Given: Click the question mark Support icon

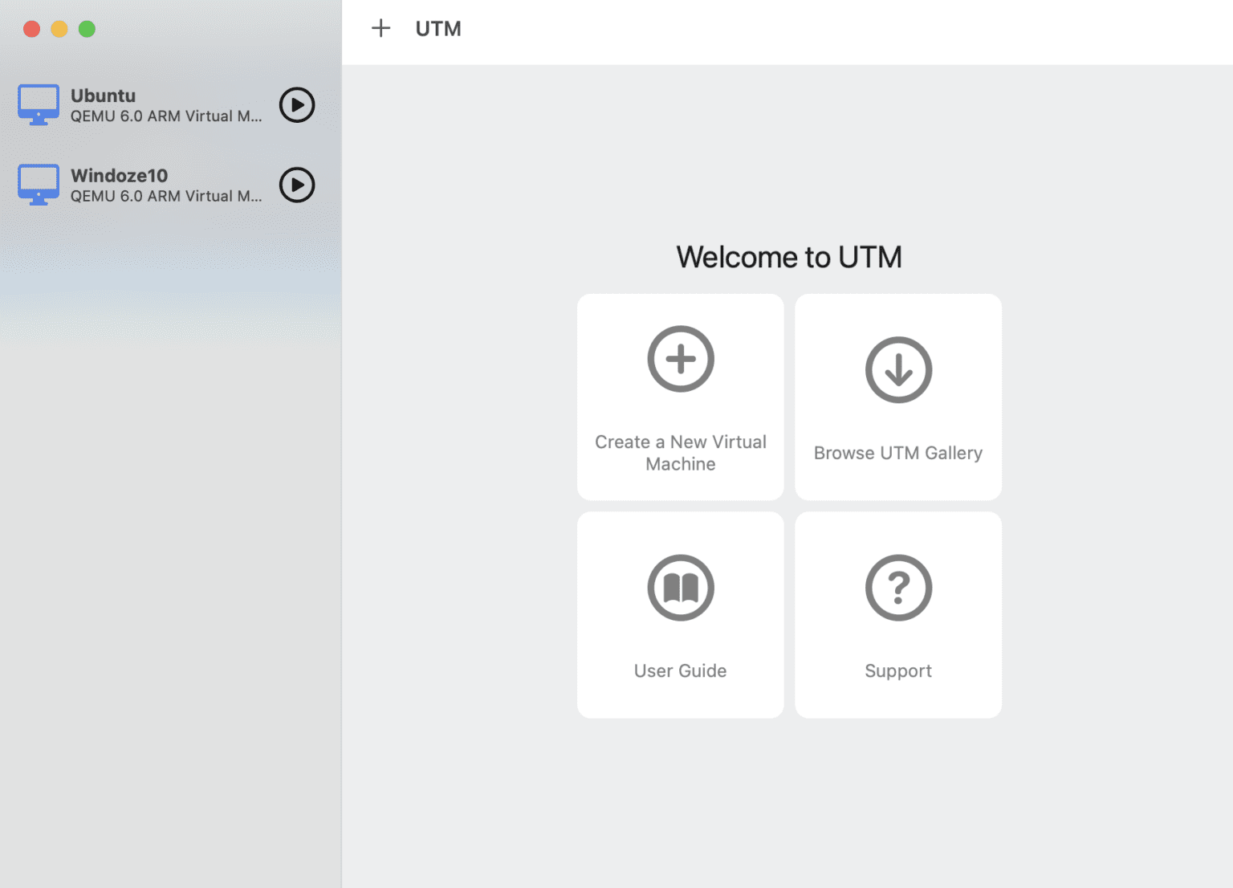Looking at the screenshot, I should (897, 588).
